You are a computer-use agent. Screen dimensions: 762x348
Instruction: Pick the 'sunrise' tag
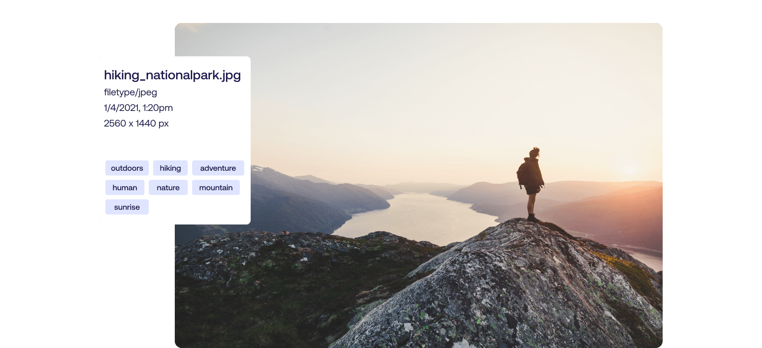(127, 207)
